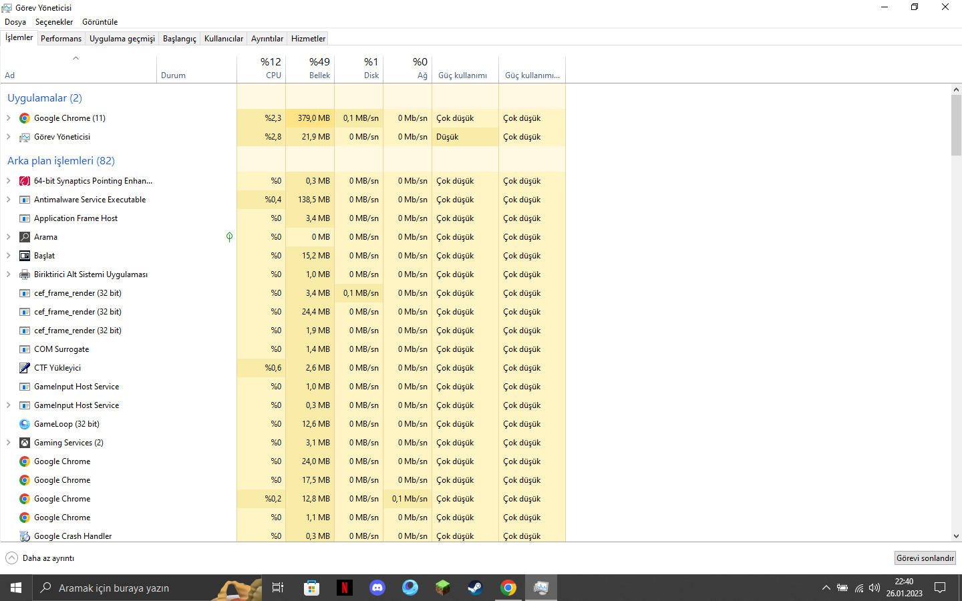
Task: Select the Başlat process icon
Action: (x=25, y=256)
